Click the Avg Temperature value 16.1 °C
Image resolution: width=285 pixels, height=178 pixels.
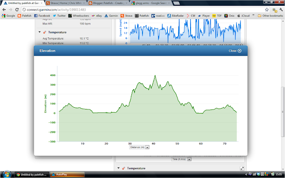click(84, 39)
